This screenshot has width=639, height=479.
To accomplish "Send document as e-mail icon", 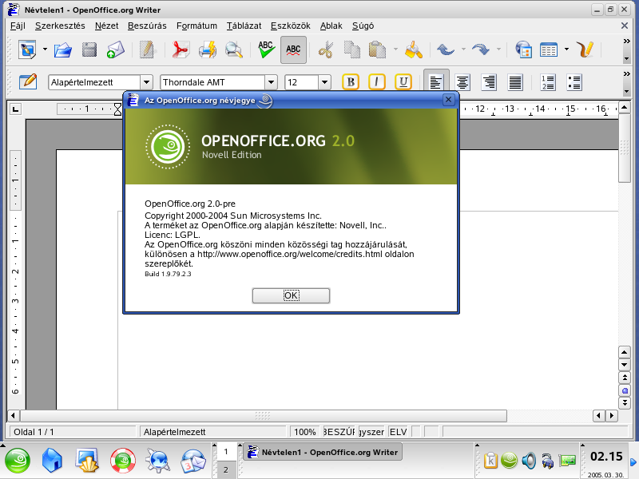I will click(115, 49).
